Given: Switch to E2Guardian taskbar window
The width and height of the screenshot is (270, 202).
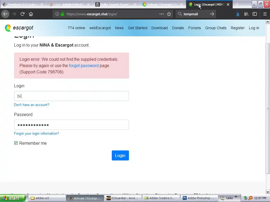Looking at the screenshot, I should 123,198.
